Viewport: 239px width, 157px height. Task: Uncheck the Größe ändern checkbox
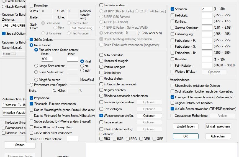tap(32, 40)
